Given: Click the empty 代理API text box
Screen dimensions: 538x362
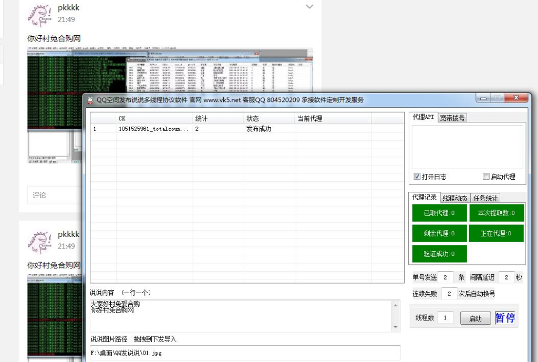Looking at the screenshot, I should (x=467, y=147).
